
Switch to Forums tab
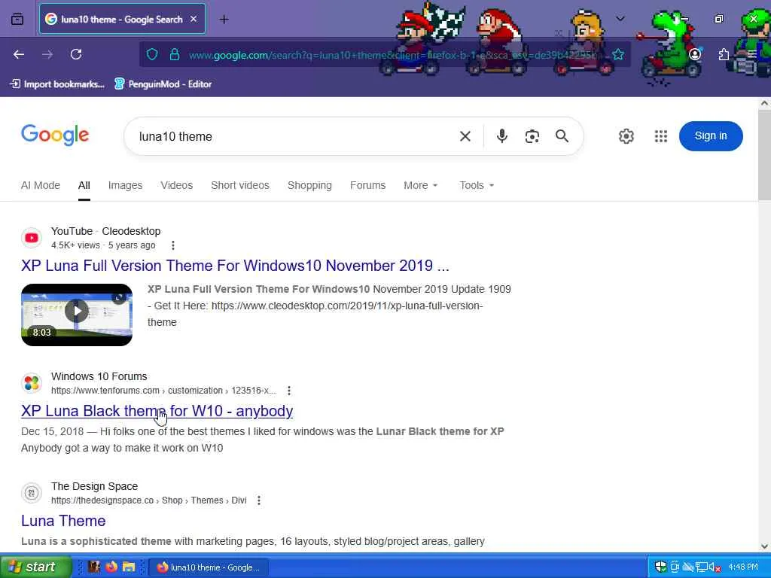coord(367,185)
